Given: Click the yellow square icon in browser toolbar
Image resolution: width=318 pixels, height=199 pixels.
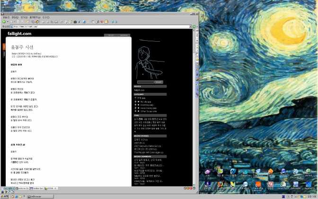Looking at the screenshot, I should click(106, 22).
